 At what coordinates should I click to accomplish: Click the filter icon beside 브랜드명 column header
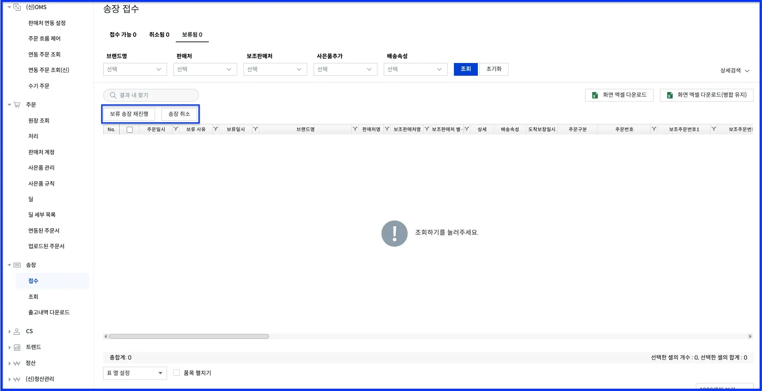pos(355,129)
